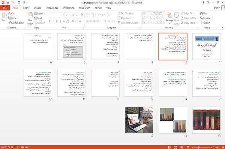Start Slide Show from status bar
The height and width of the screenshot is (149, 225).
[188, 147]
